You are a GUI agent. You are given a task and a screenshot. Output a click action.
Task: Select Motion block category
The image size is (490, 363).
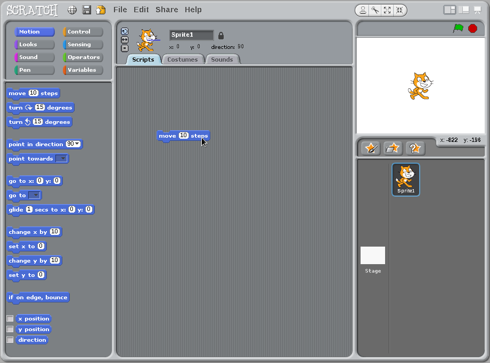click(35, 31)
